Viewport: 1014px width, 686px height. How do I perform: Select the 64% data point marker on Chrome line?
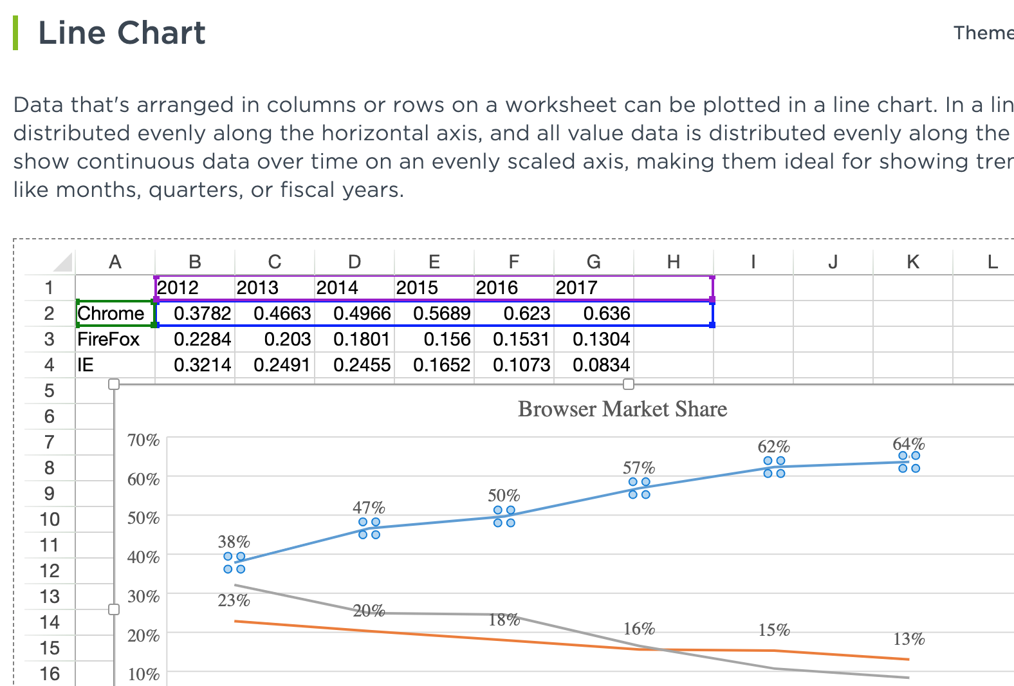click(909, 462)
